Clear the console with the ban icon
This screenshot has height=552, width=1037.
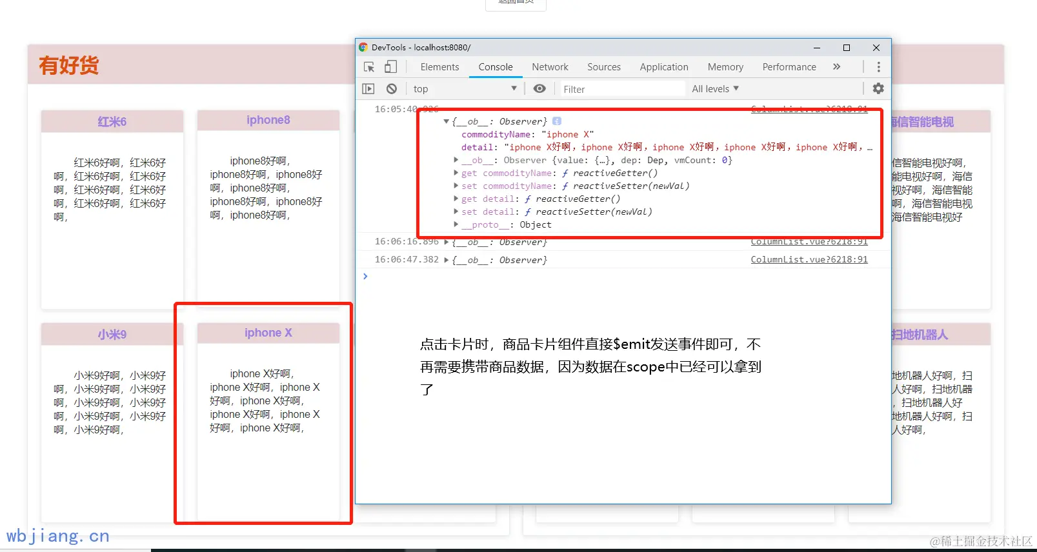392,89
